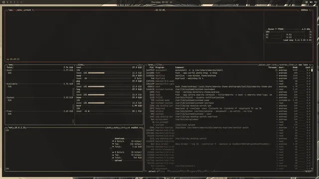Click the cpu lazy sort label

point(303,65)
